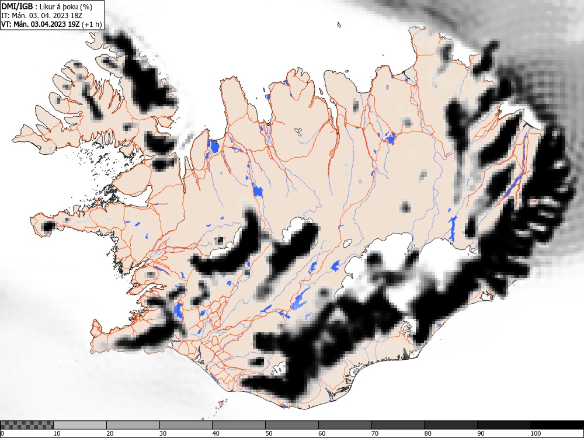Click the '50' legend label

point(269,433)
